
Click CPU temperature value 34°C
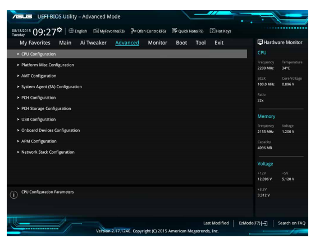pyautogui.click(x=286, y=68)
